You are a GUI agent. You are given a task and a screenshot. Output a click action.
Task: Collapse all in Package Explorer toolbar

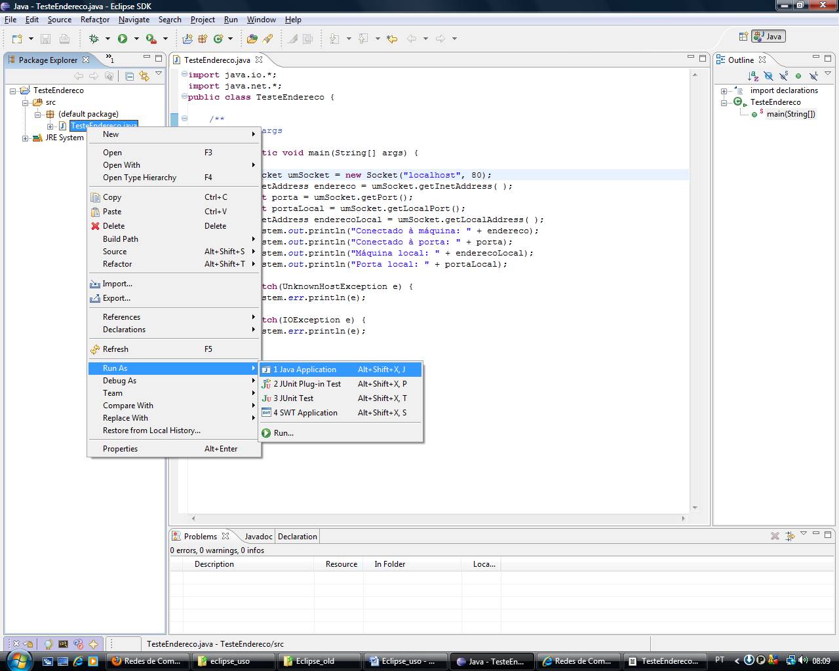tap(129, 76)
